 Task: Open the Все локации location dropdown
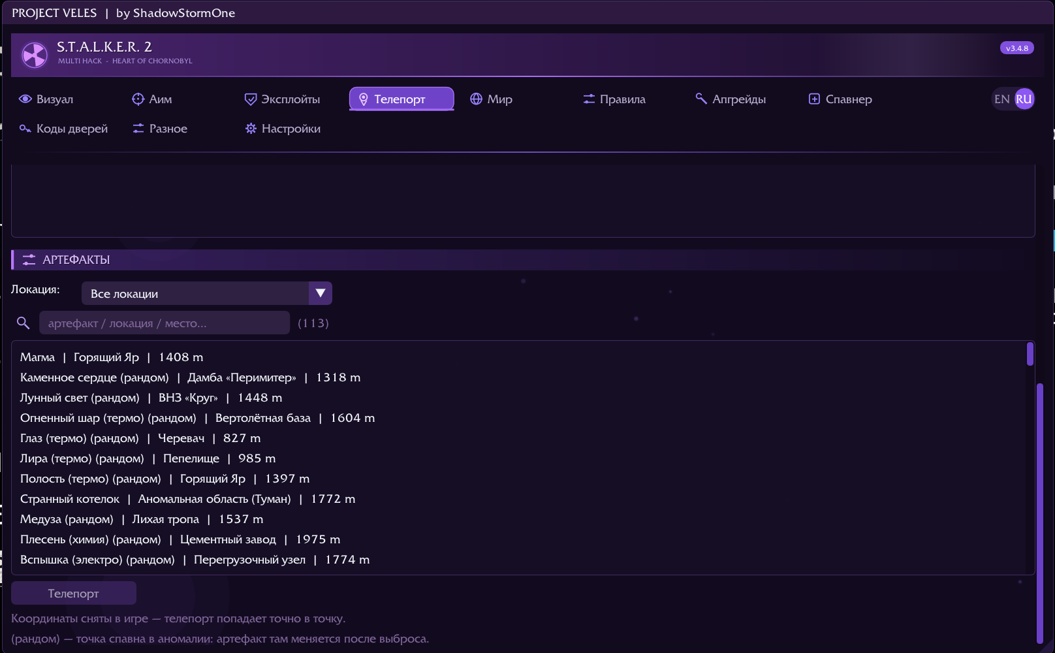[x=207, y=293]
